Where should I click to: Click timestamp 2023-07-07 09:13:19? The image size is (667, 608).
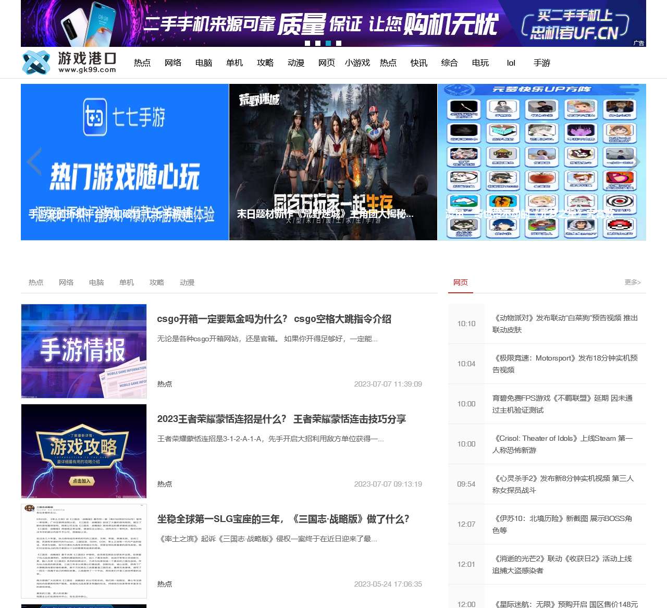pyautogui.click(x=388, y=484)
